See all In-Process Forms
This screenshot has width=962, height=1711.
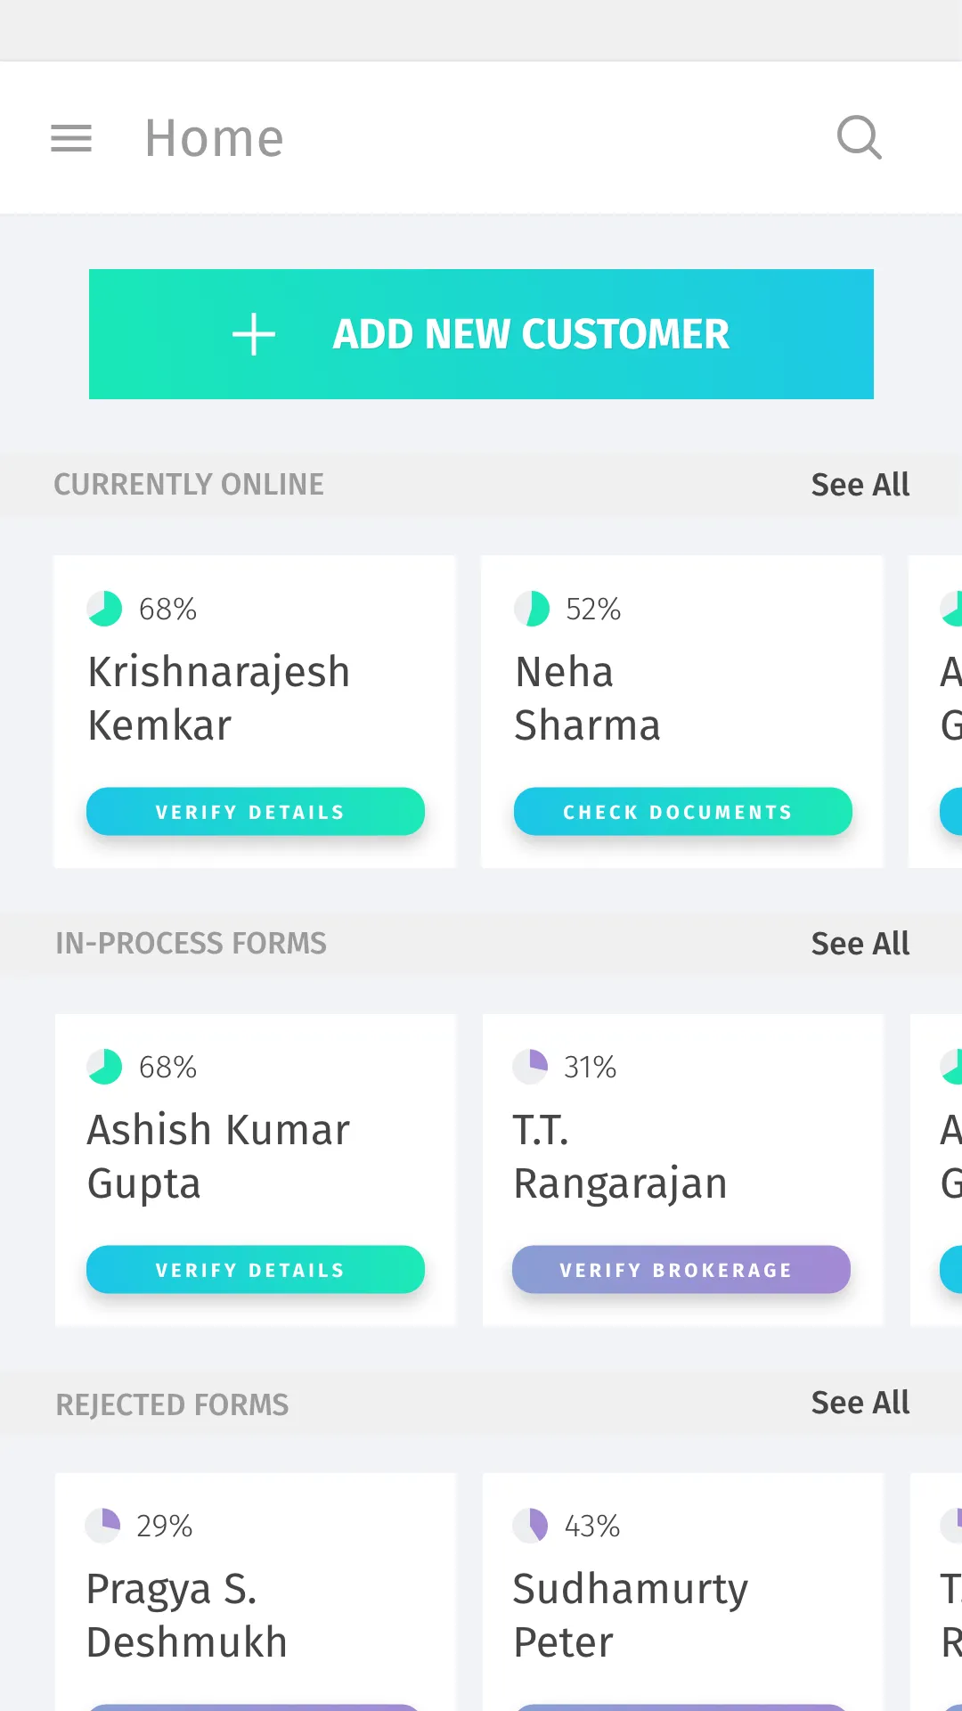(860, 944)
